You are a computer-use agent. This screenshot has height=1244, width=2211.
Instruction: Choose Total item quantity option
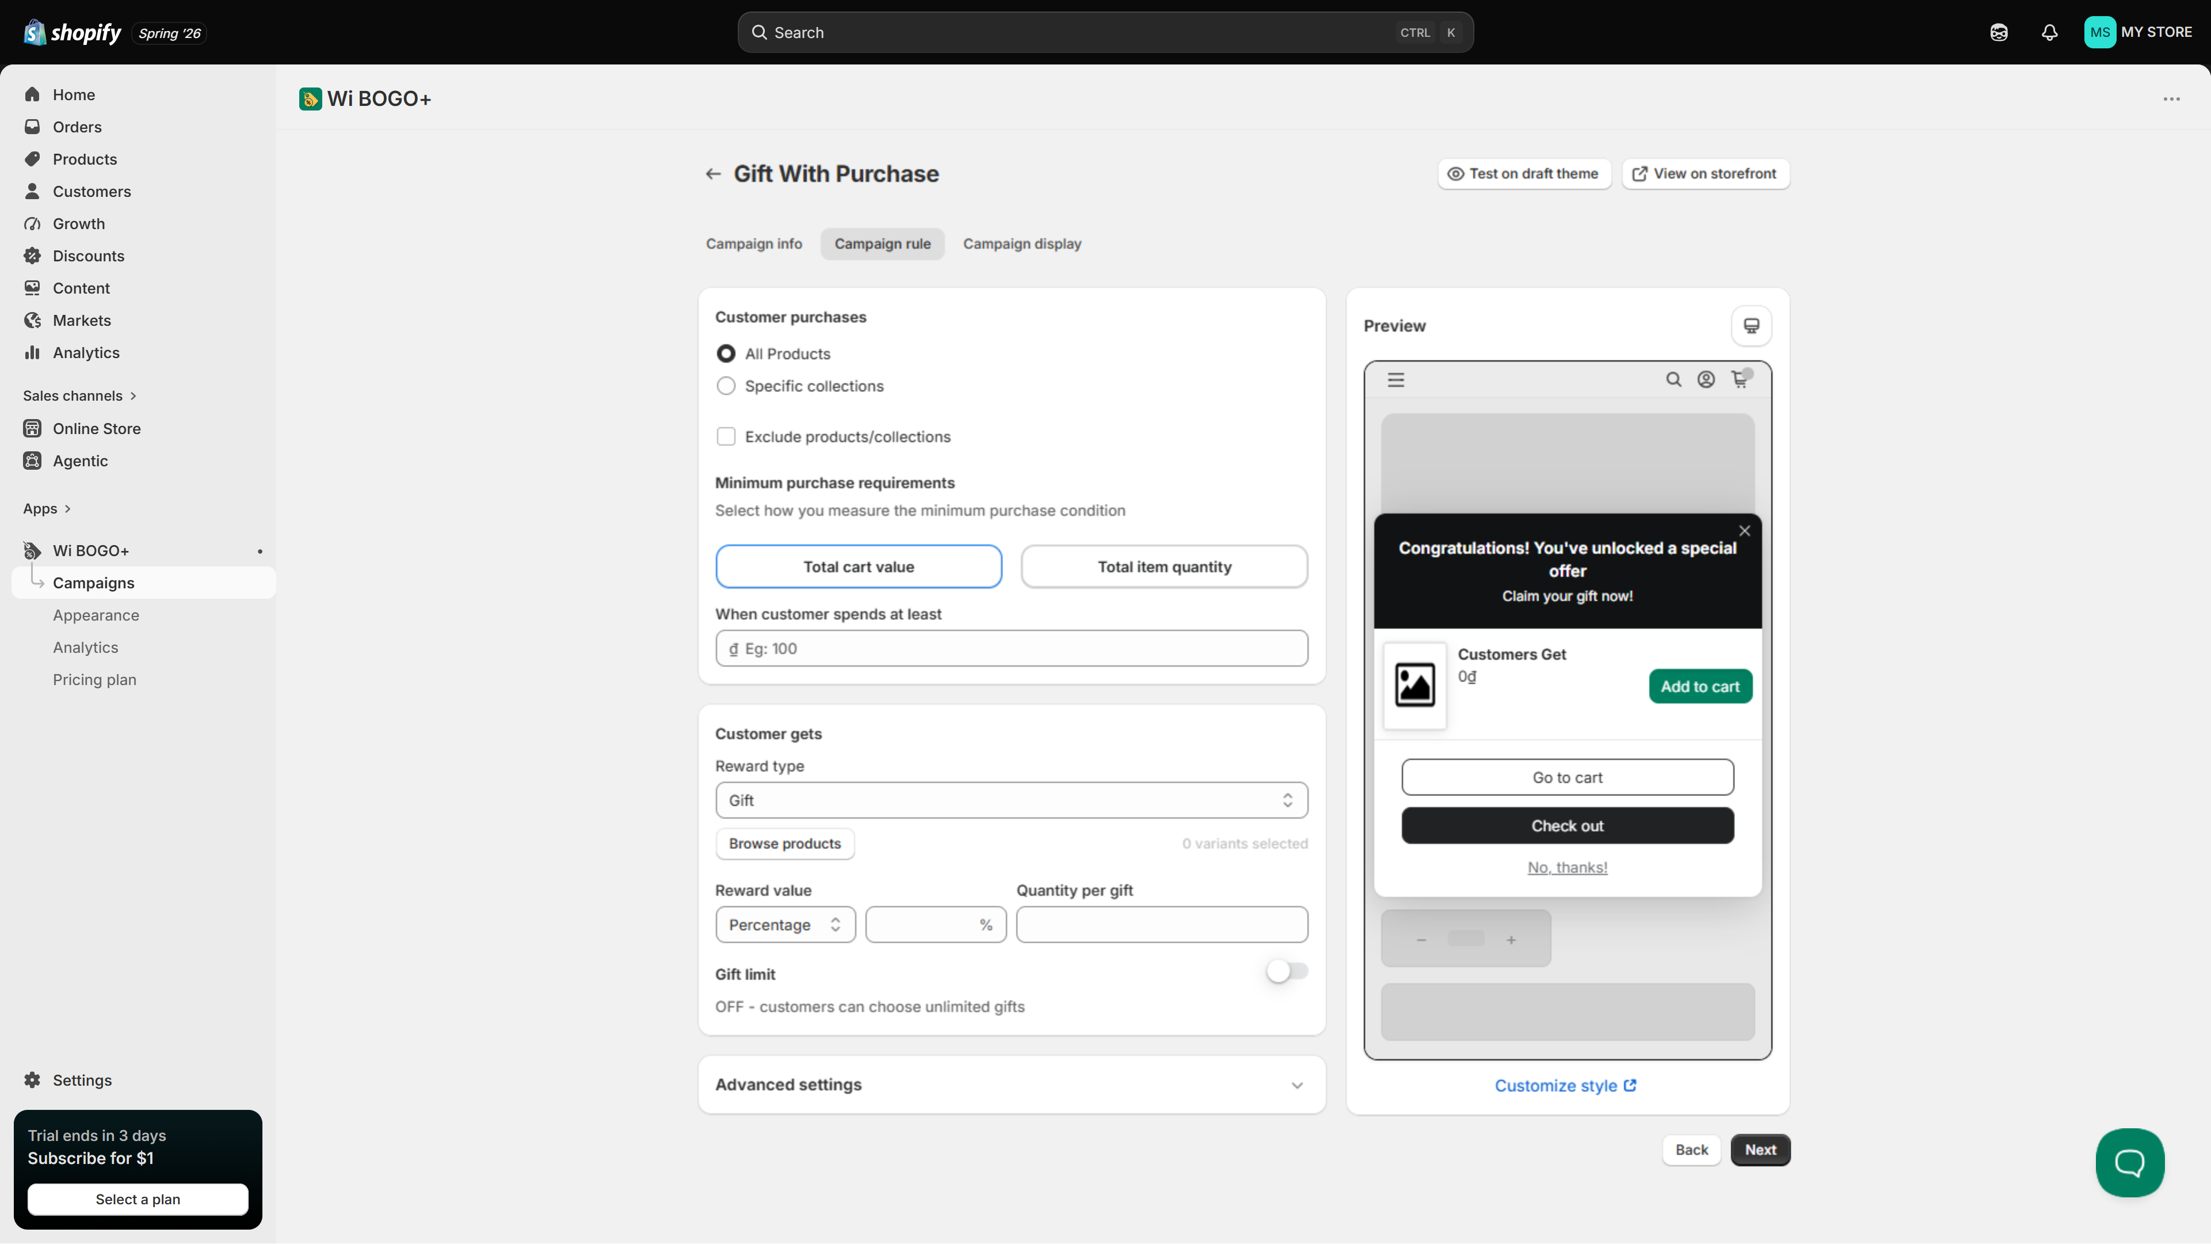click(x=1164, y=566)
